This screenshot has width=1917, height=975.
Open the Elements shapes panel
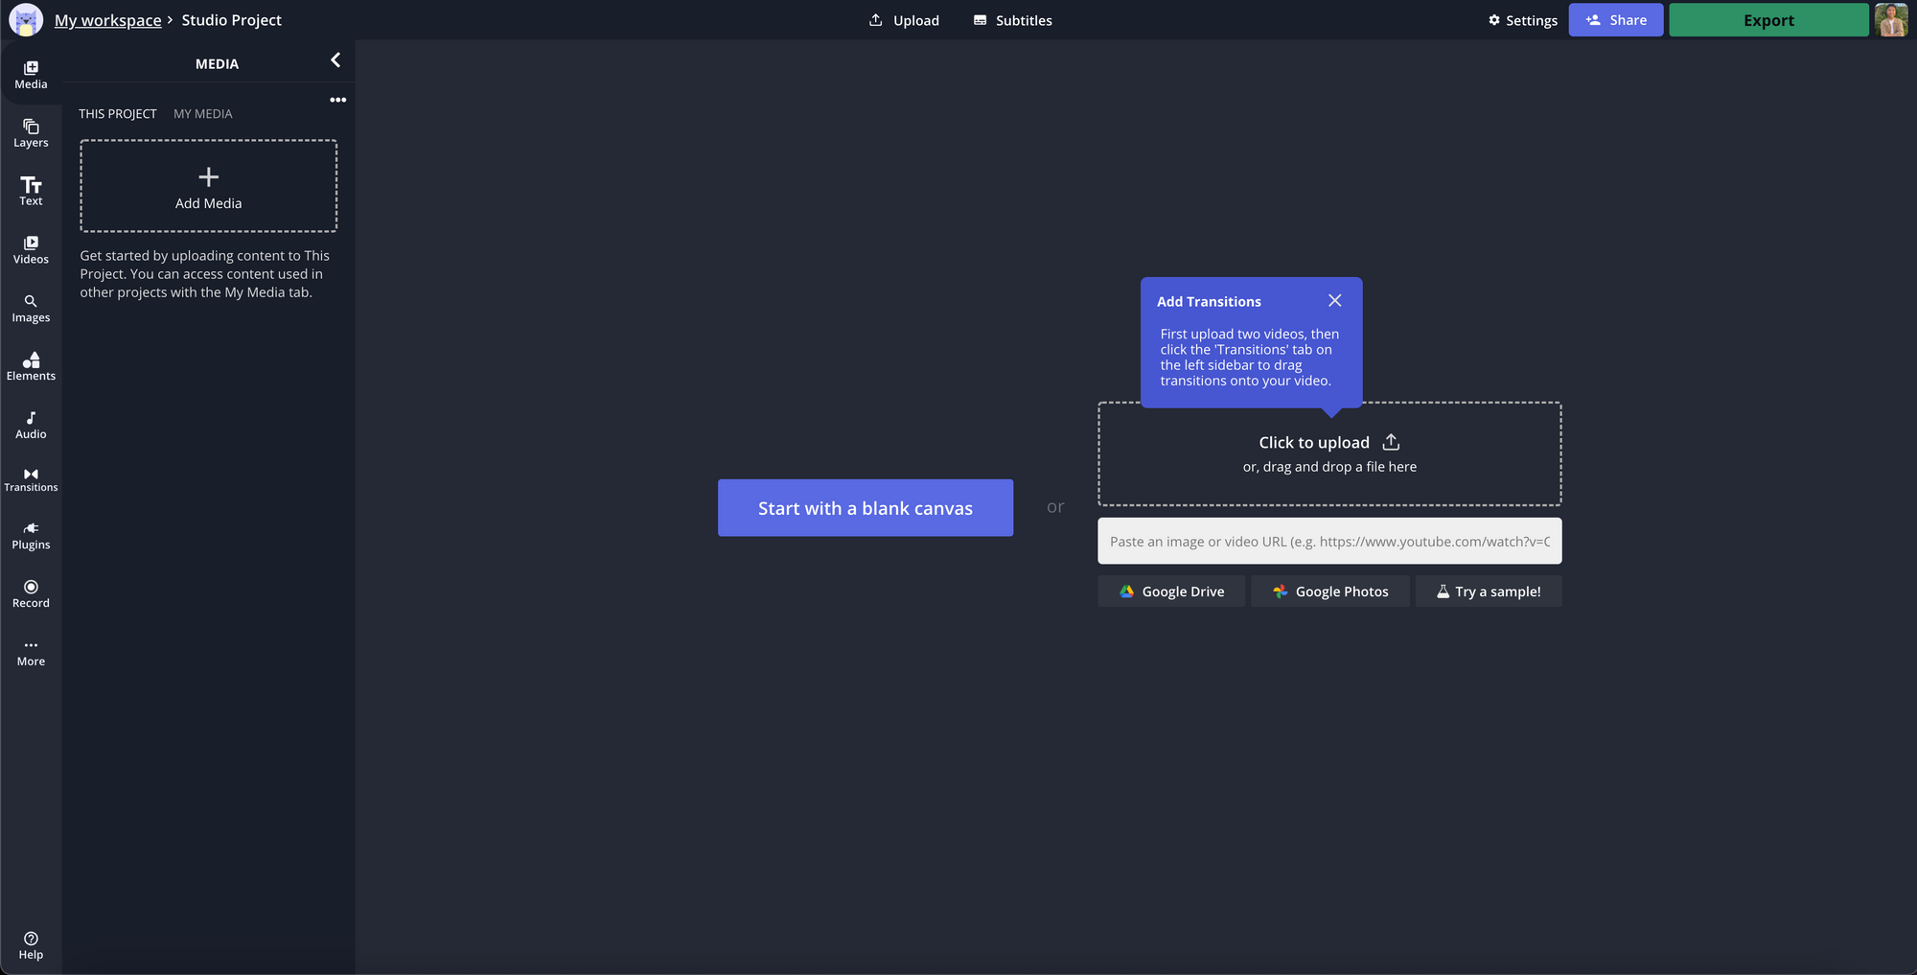(31, 366)
